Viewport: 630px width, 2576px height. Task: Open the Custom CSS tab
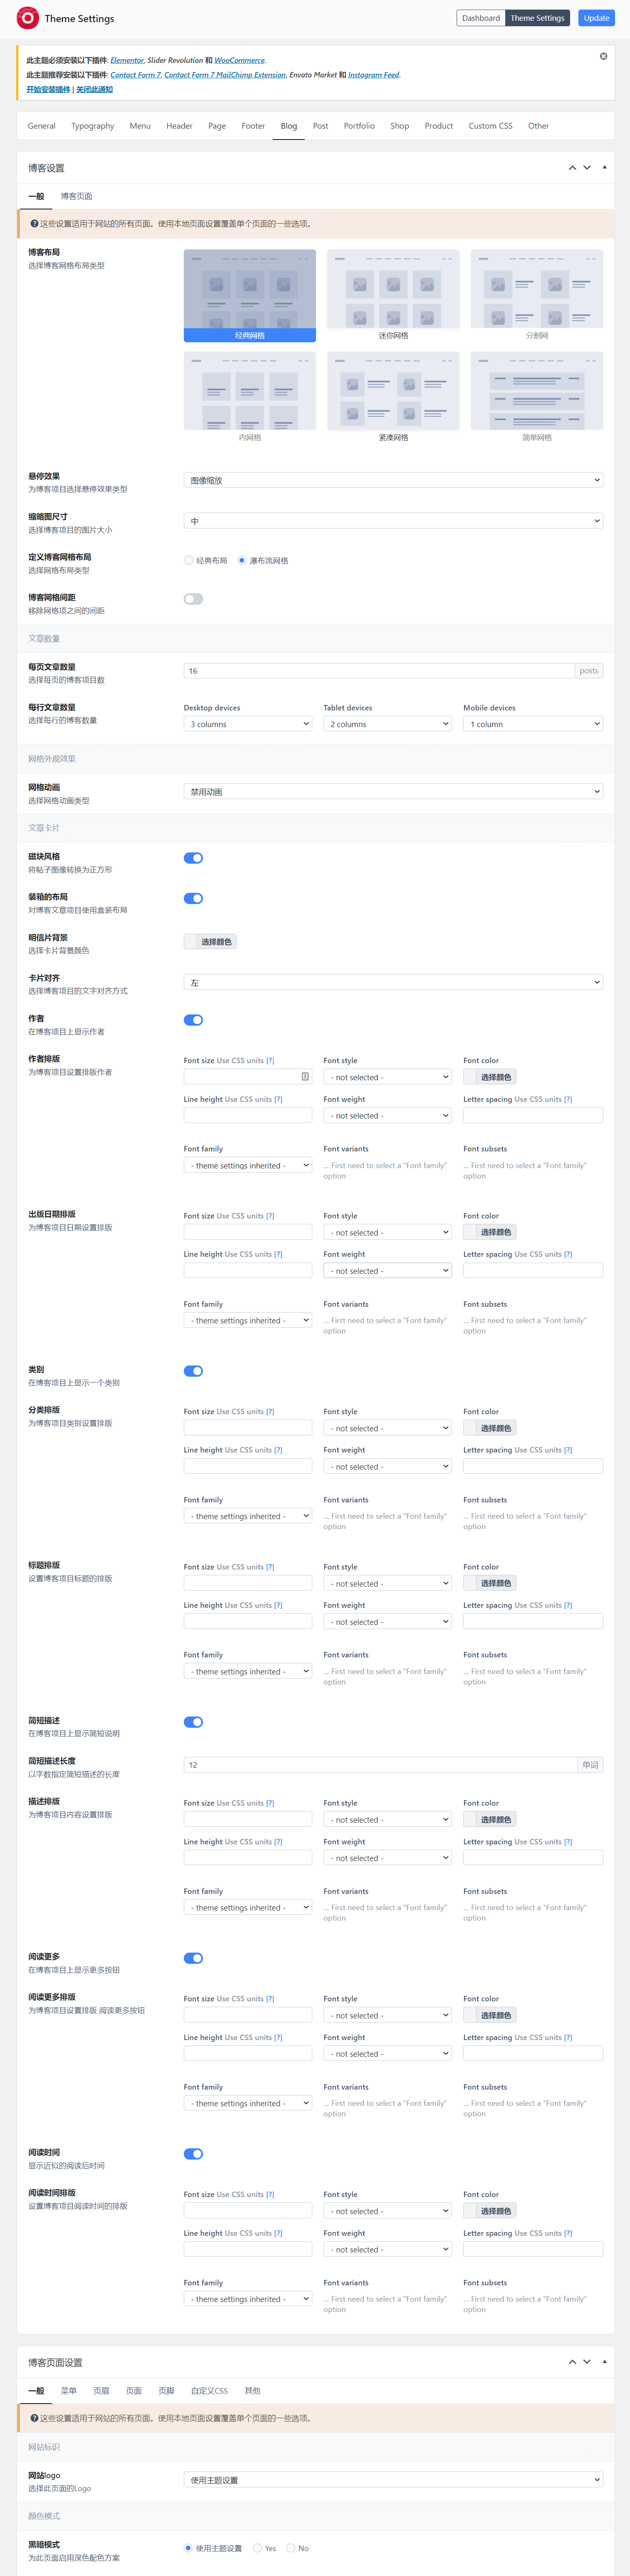coord(490,126)
